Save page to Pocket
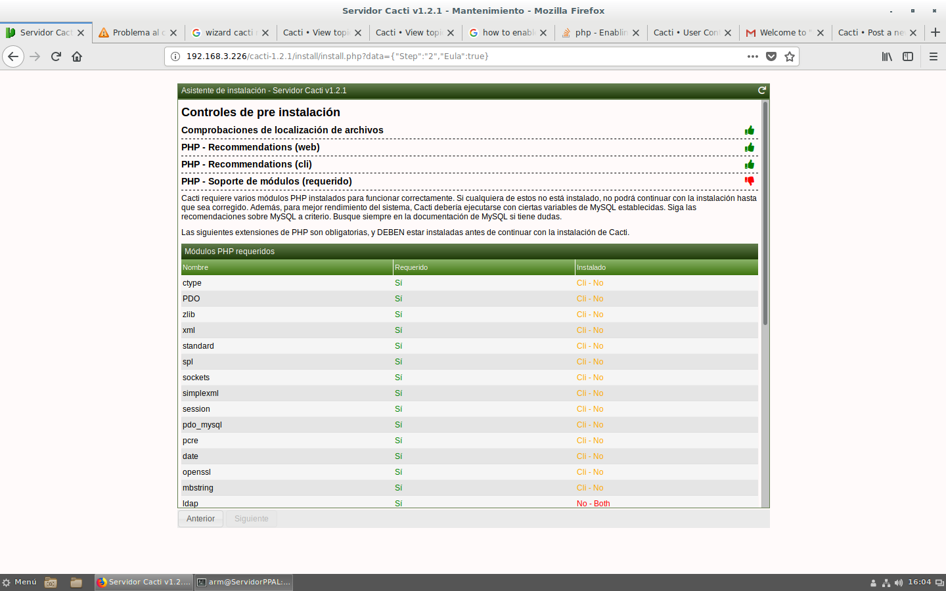 [771, 56]
